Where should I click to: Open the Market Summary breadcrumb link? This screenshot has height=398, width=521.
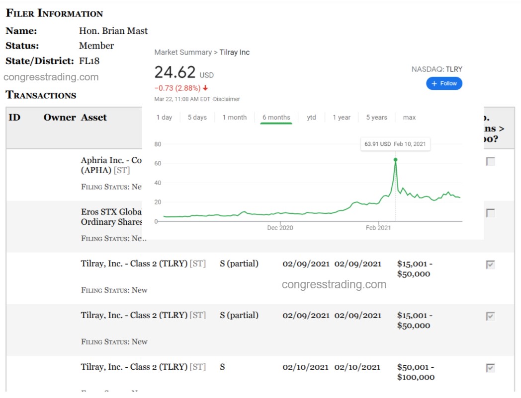tap(183, 53)
